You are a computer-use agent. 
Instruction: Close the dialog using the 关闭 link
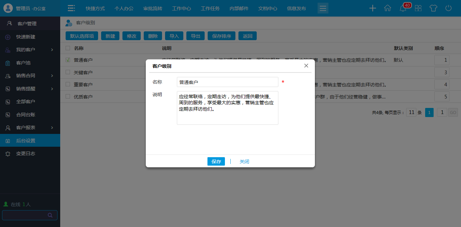tap(244, 161)
